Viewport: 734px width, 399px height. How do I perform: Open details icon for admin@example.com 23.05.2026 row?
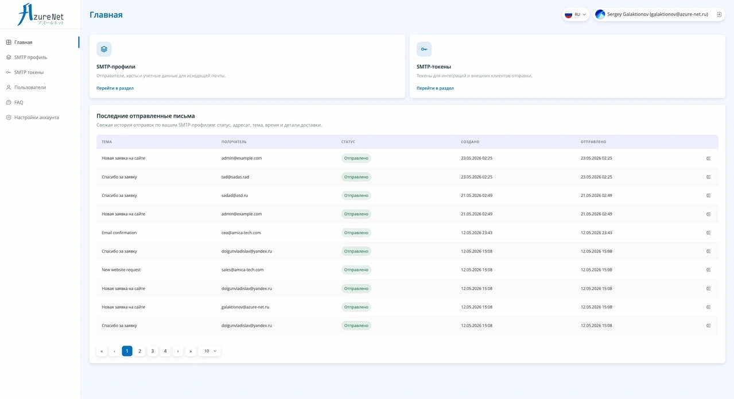(x=708, y=158)
